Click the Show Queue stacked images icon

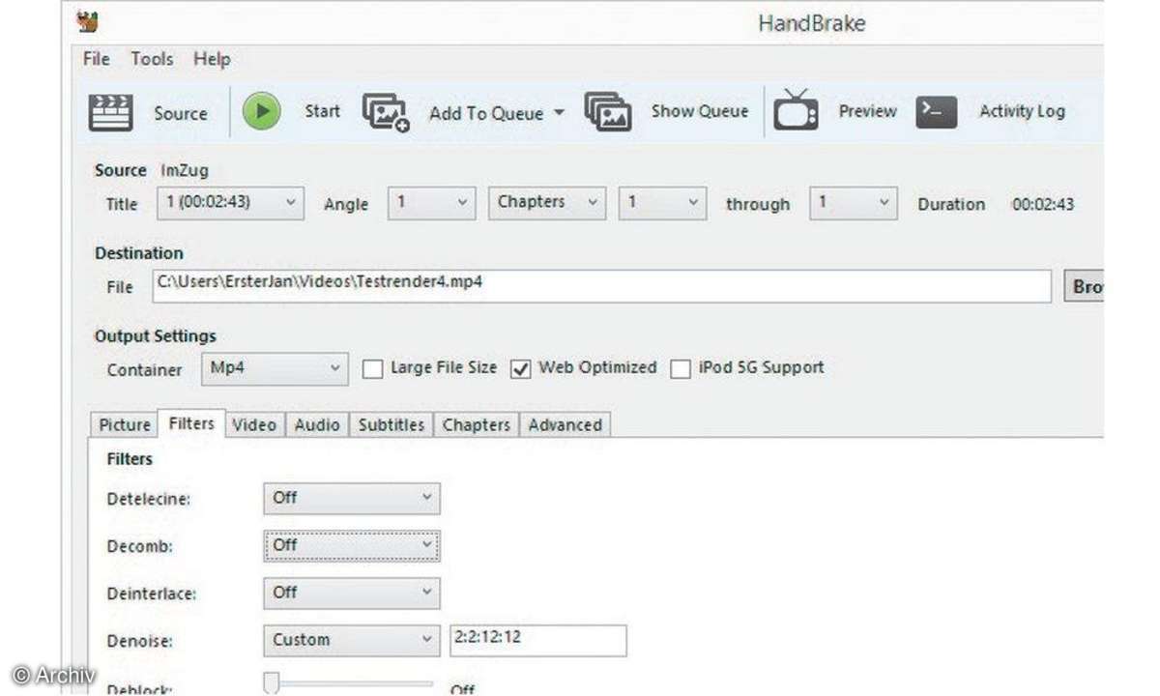[x=608, y=112]
